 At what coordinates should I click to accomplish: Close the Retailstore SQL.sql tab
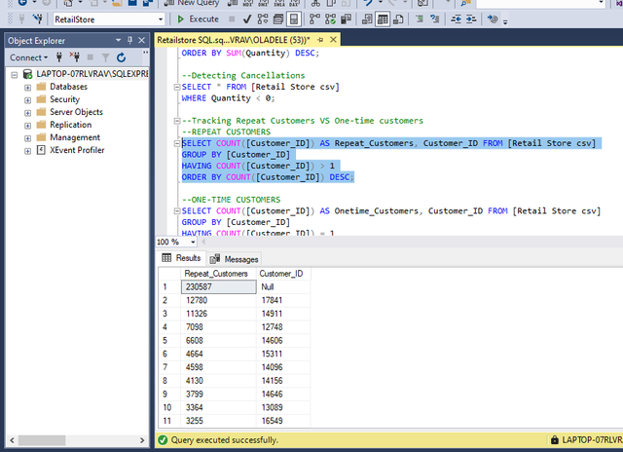point(333,40)
